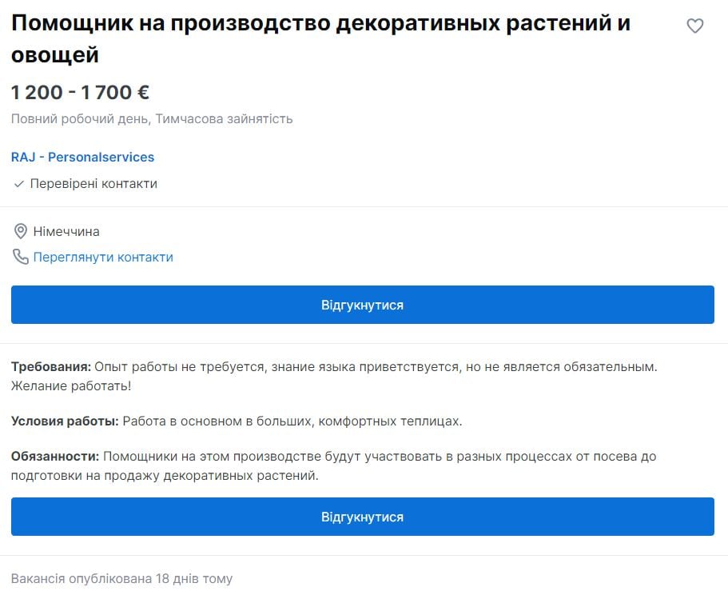728x595 pixels.
Task: Click the location pin icon beside Німеччина
Action: (x=22, y=231)
